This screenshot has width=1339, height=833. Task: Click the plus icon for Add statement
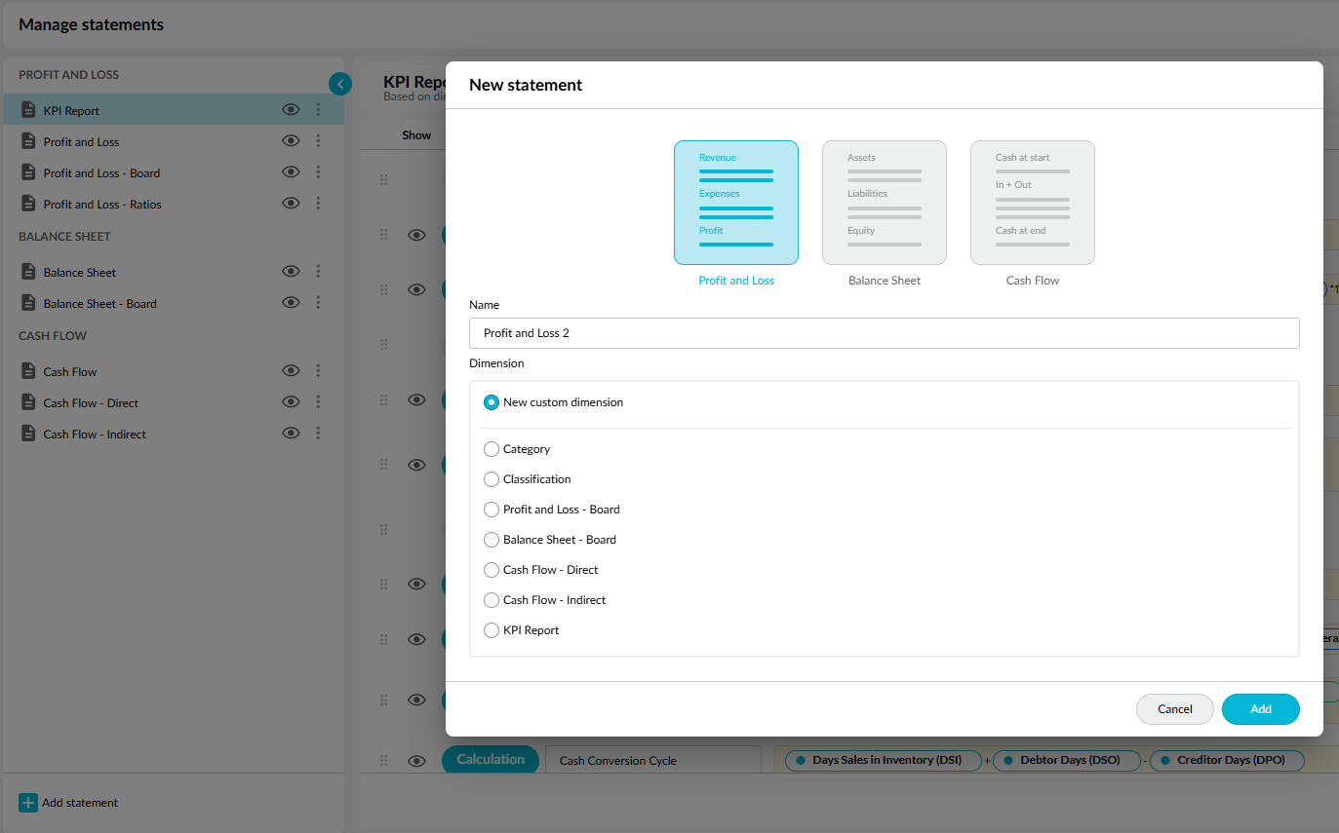tap(28, 803)
